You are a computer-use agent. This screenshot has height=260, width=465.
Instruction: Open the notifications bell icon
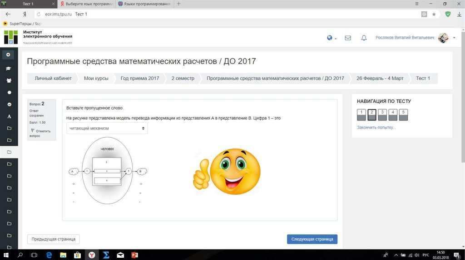coord(364,38)
